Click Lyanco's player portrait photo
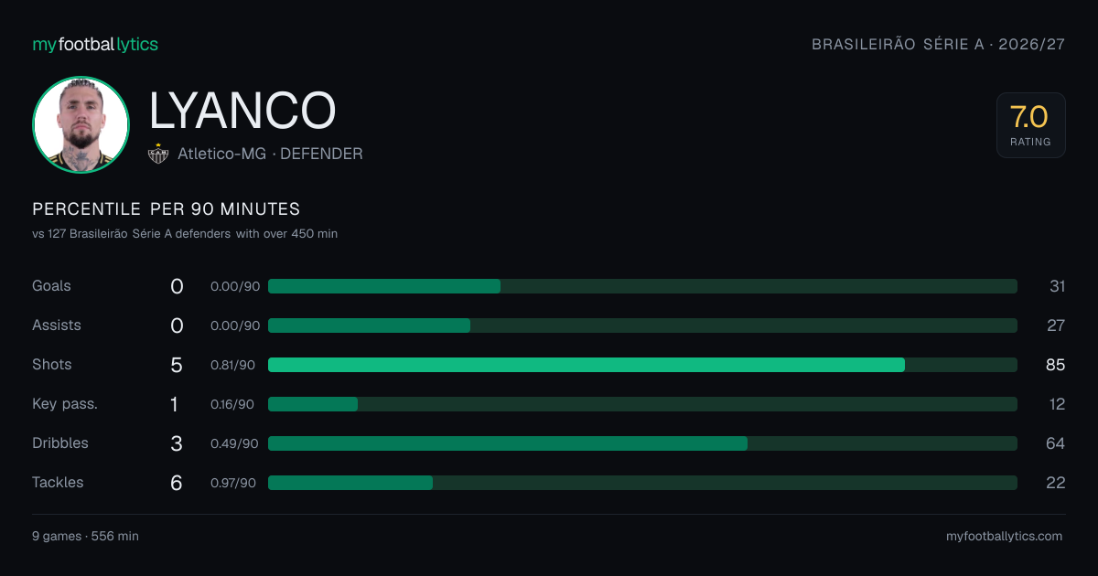The width and height of the screenshot is (1098, 576). (x=81, y=124)
